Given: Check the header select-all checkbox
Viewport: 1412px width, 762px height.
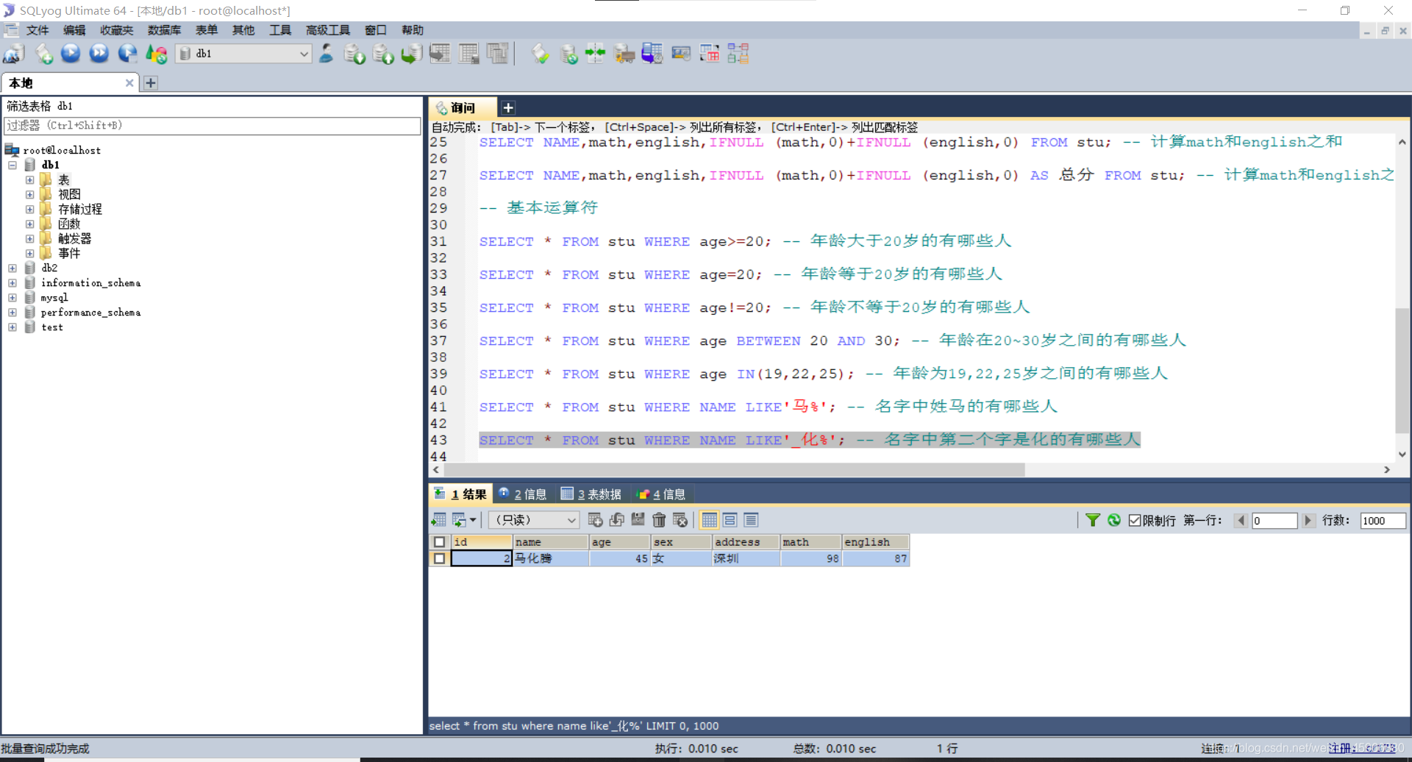Looking at the screenshot, I should 439,542.
